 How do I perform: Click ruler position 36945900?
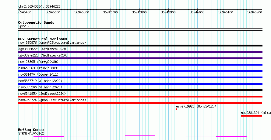click(x=168, y=12)
